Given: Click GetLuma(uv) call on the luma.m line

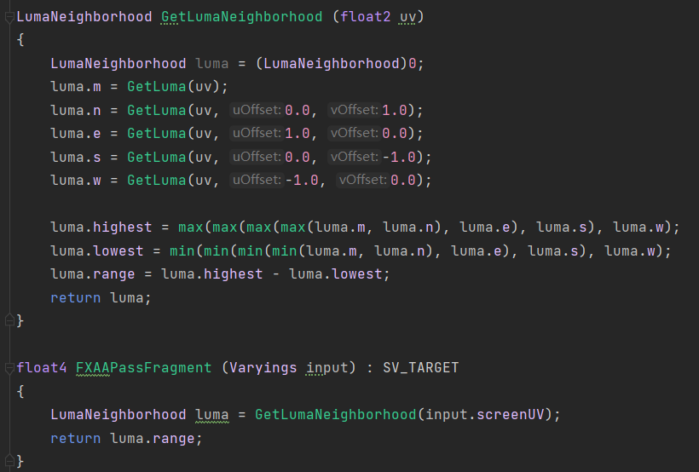Looking at the screenshot, I should (x=173, y=86).
